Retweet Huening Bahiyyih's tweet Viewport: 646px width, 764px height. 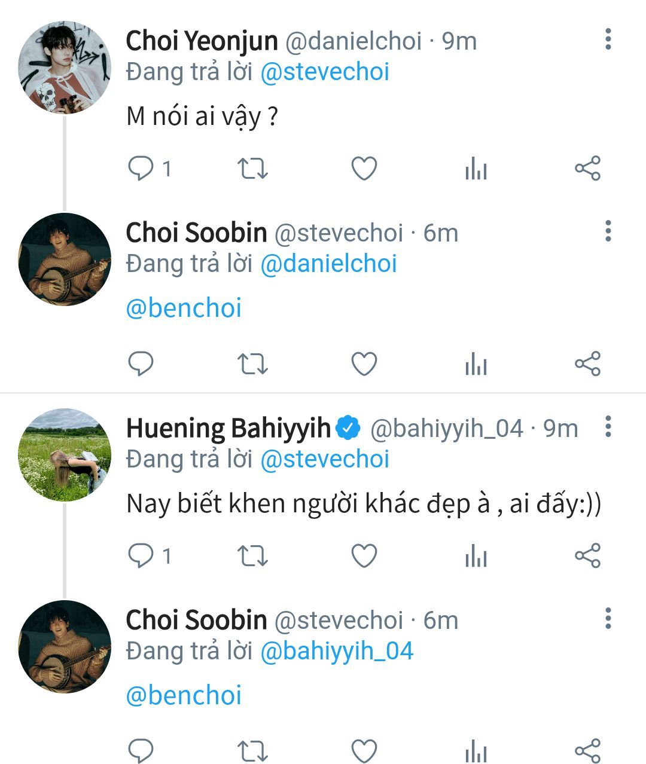pos(252,556)
